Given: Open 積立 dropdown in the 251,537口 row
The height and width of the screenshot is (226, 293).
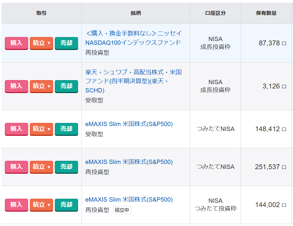Looking at the screenshot, I should pos(42,167).
